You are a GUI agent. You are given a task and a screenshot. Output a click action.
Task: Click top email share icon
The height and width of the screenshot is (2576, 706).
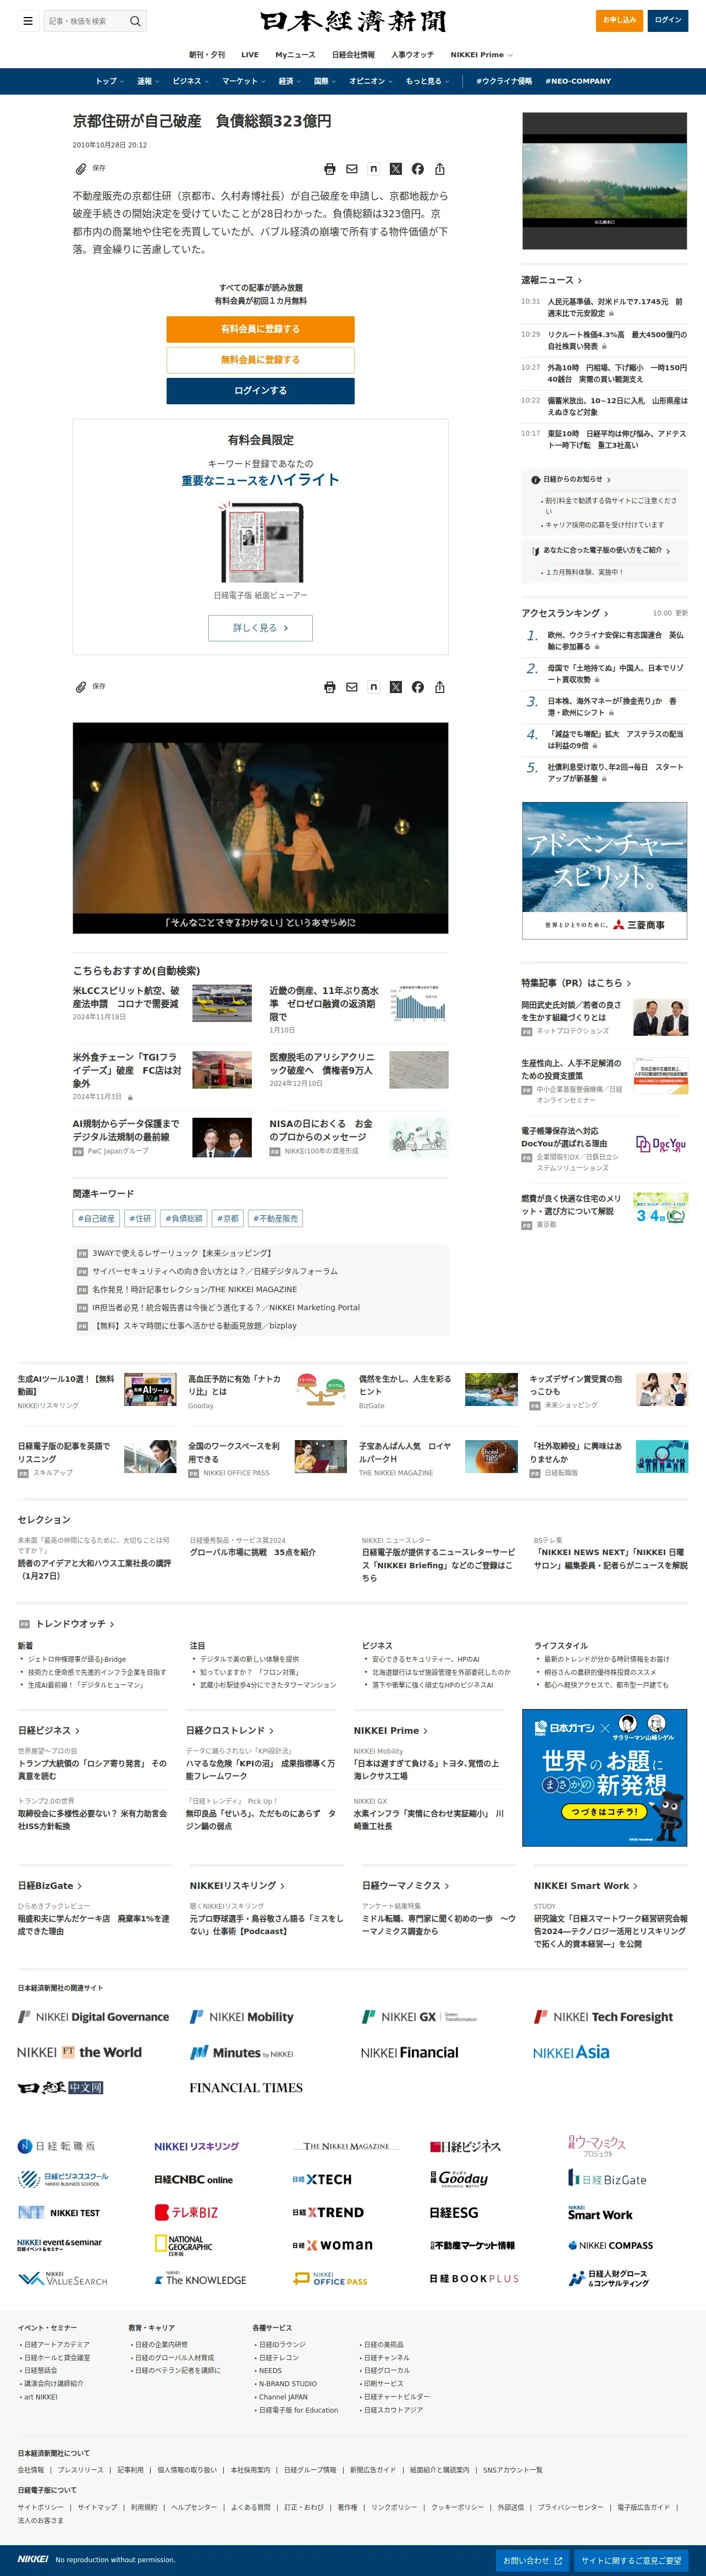tap(352, 169)
